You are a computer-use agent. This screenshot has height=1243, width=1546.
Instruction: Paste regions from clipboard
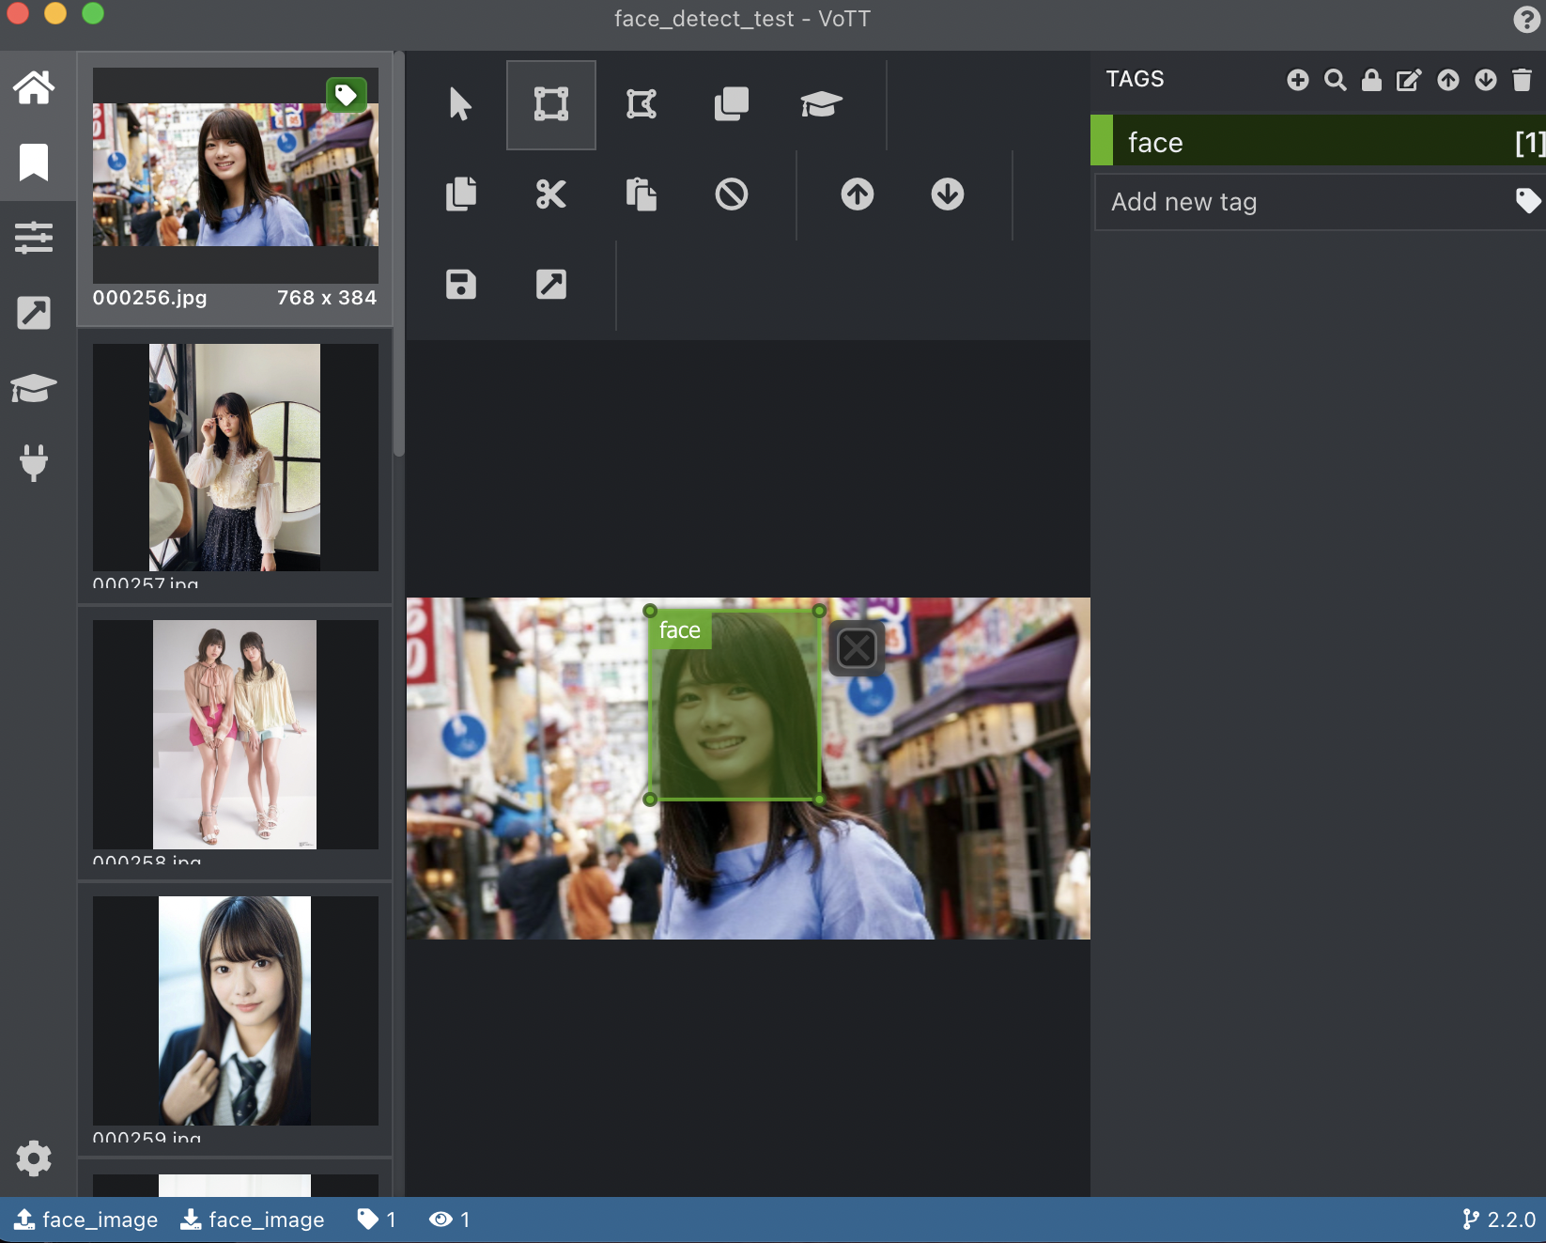[642, 194]
